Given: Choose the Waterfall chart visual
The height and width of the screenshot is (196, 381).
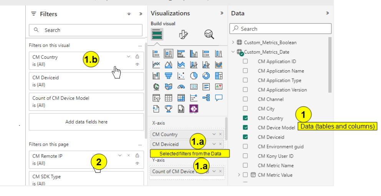Looking at the screenshot, I should [x=156, y=76].
